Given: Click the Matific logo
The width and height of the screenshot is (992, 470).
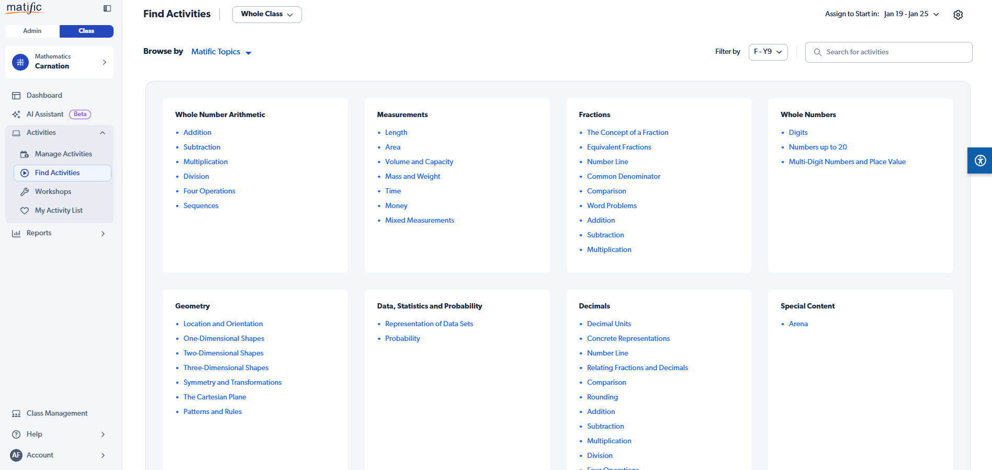Looking at the screenshot, I should 24,8.
